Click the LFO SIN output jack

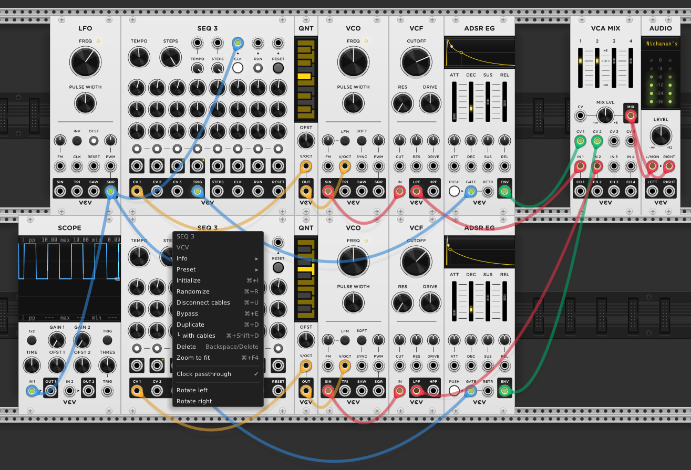[60, 191]
